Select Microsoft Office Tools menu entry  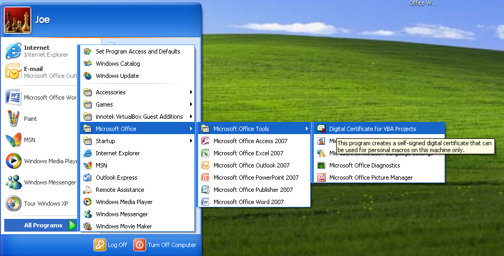[254, 129]
